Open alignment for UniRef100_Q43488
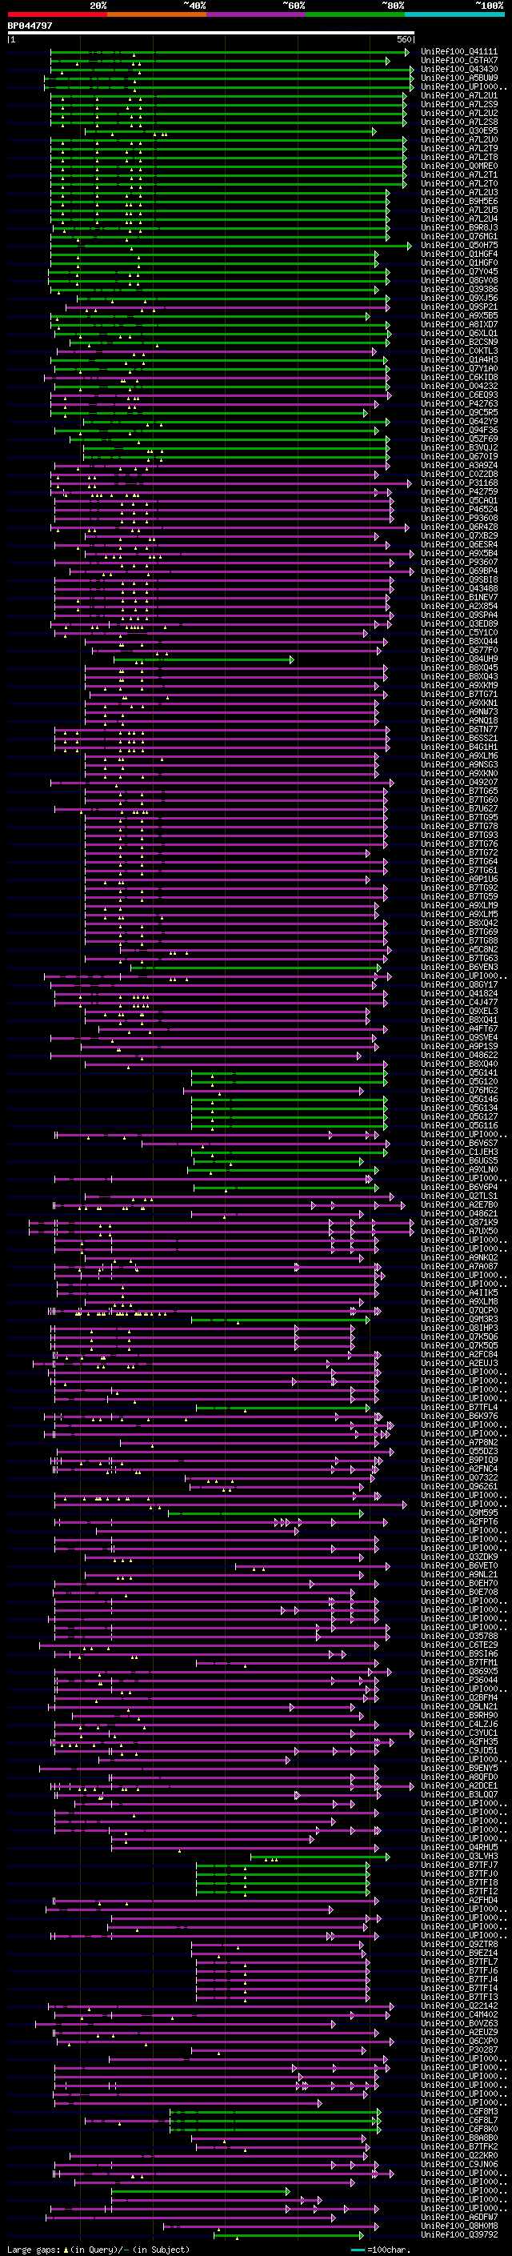Viewport: 512px width, 2256px height. [x=459, y=588]
